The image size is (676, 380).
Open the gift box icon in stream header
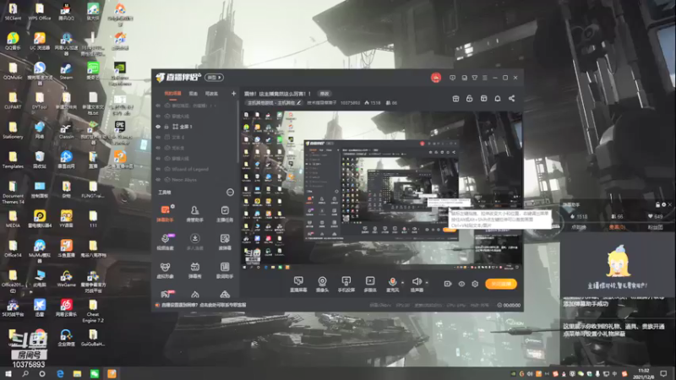pos(455,99)
